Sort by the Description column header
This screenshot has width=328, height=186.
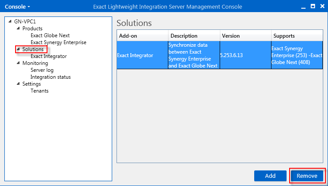pos(194,35)
